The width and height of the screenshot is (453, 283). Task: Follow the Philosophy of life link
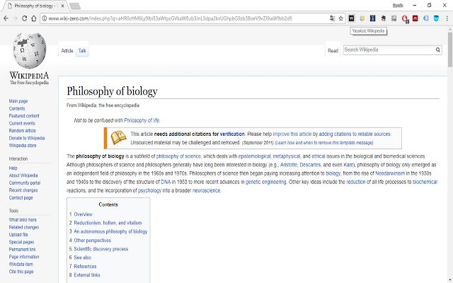(x=142, y=120)
